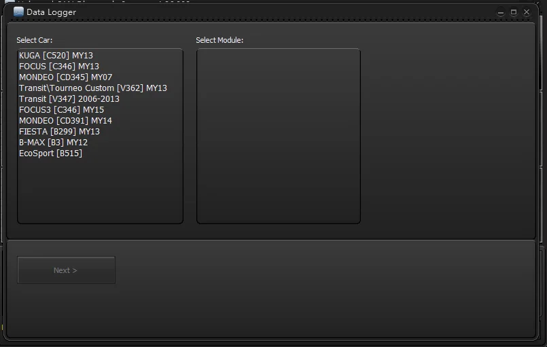Click the Data Logger window app icon
Viewport: 547px width, 347px height.
click(18, 12)
